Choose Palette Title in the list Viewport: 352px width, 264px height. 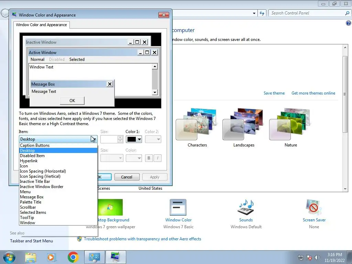tap(58, 202)
